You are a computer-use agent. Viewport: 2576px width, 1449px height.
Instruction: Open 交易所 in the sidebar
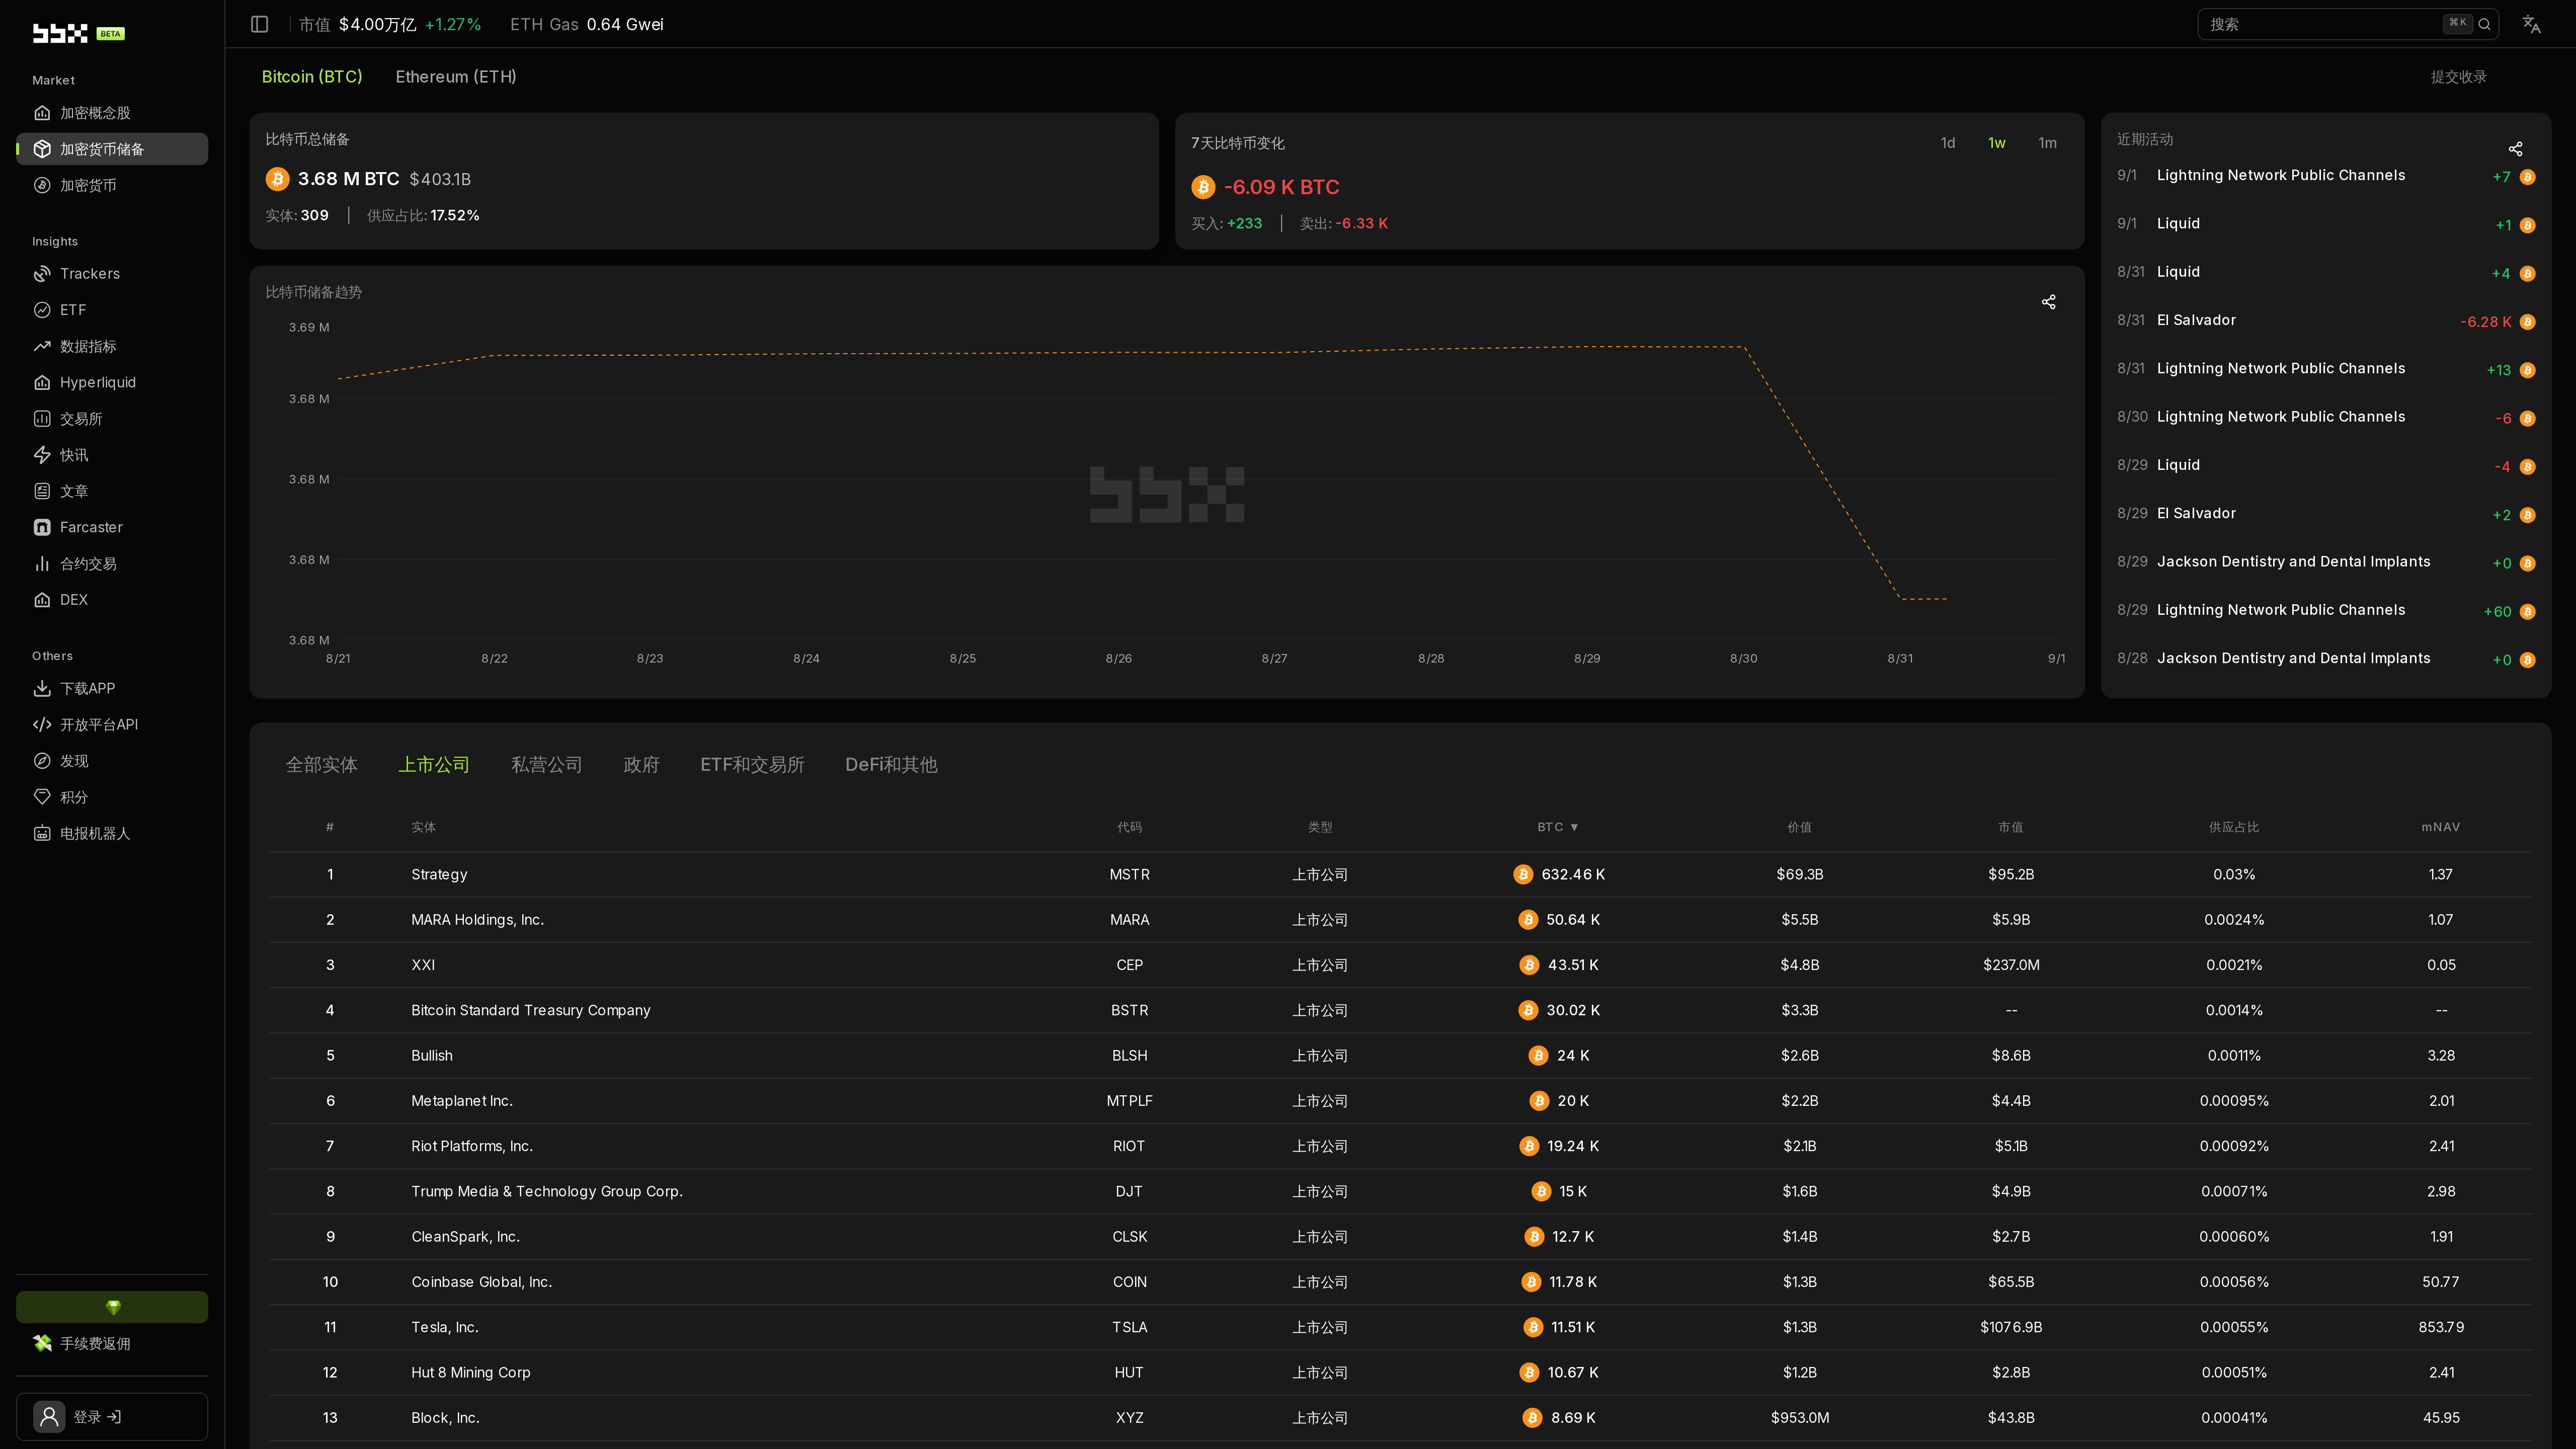(x=112, y=419)
